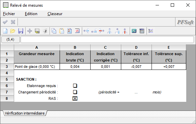The image size is (196, 124).
Task: Open the Edition menu
Action: pyautogui.click(x=31, y=14)
